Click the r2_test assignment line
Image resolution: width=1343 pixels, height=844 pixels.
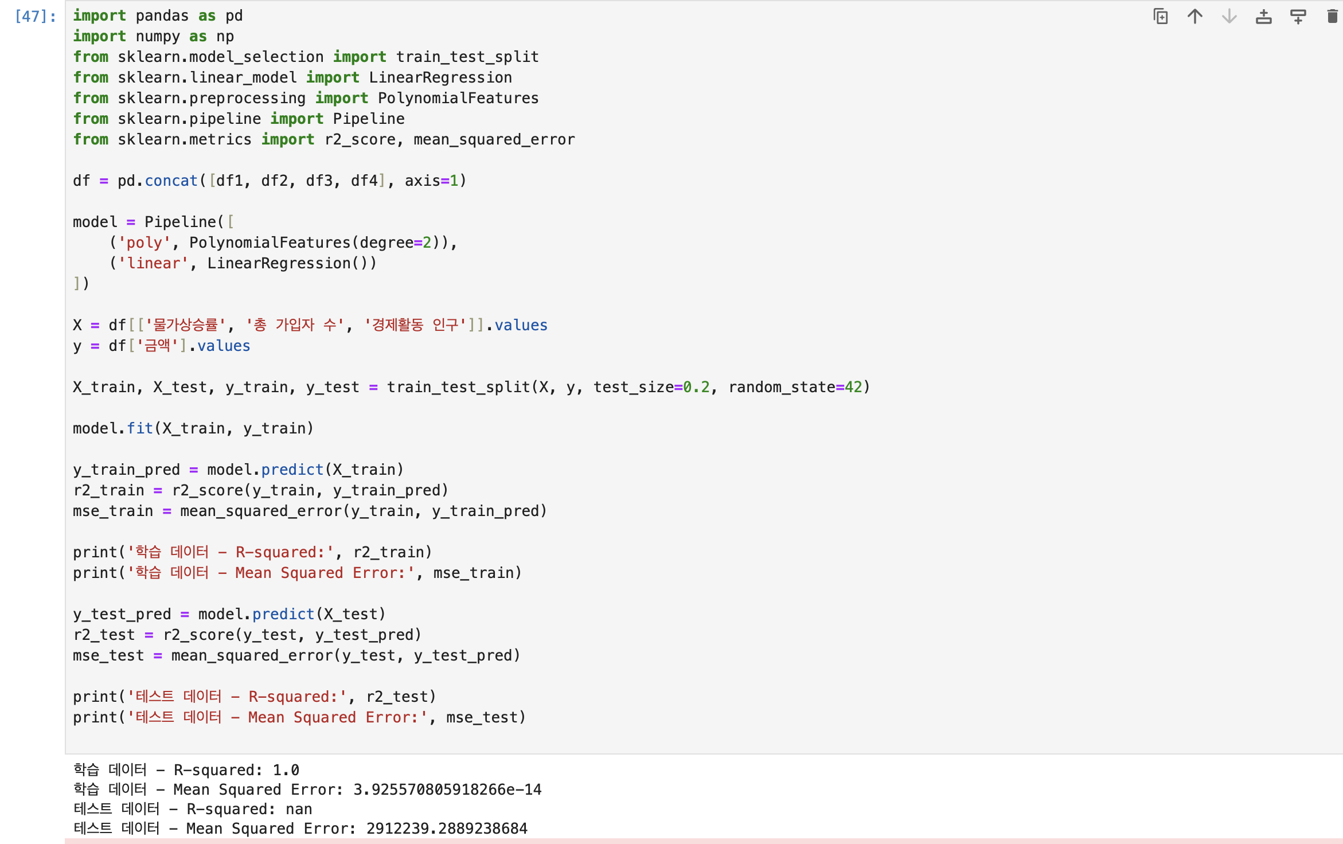coord(247,635)
